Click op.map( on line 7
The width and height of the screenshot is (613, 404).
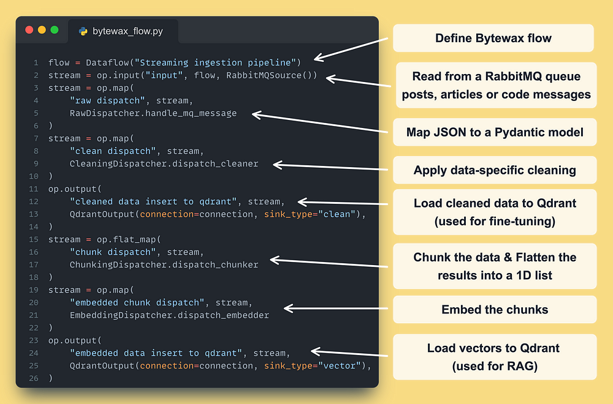(x=115, y=138)
